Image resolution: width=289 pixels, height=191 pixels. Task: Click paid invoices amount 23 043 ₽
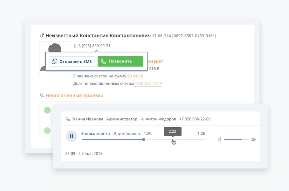(x=135, y=76)
